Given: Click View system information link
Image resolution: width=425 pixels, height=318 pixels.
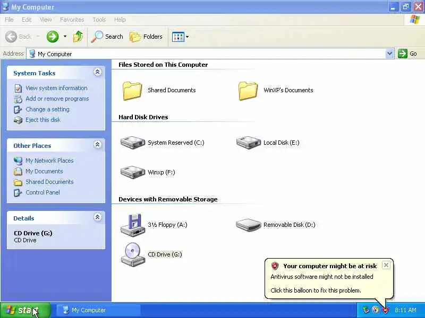Looking at the screenshot, I should point(56,88).
